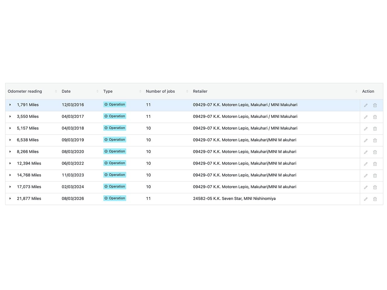Image resolution: width=387 pixels, height=290 pixels.
Task: Click job count 11 in 21,877 Miles row
Action: tap(148, 198)
